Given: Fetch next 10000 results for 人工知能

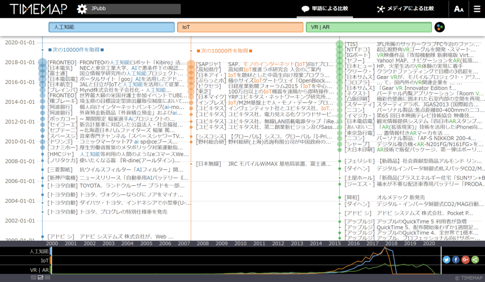Looking at the screenshot, I should [76, 50].
